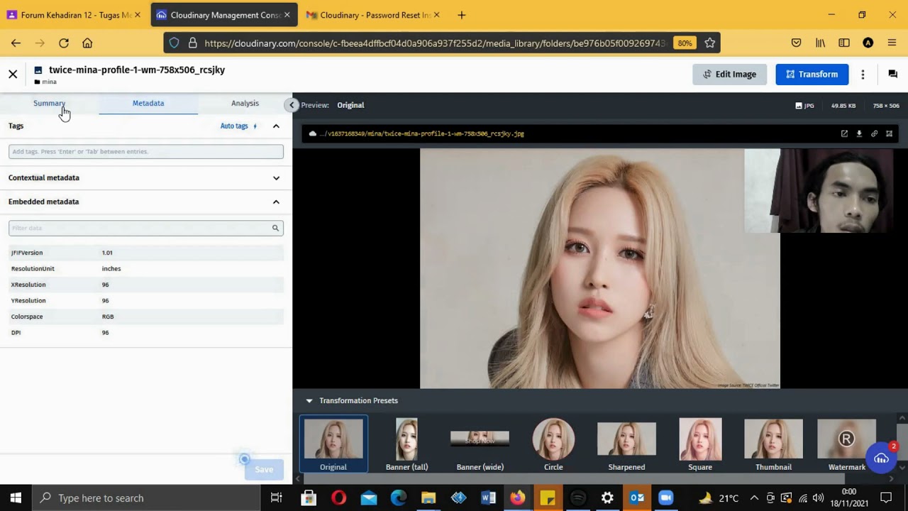Open the Analysis tab
908x511 pixels.
click(245, 103)
